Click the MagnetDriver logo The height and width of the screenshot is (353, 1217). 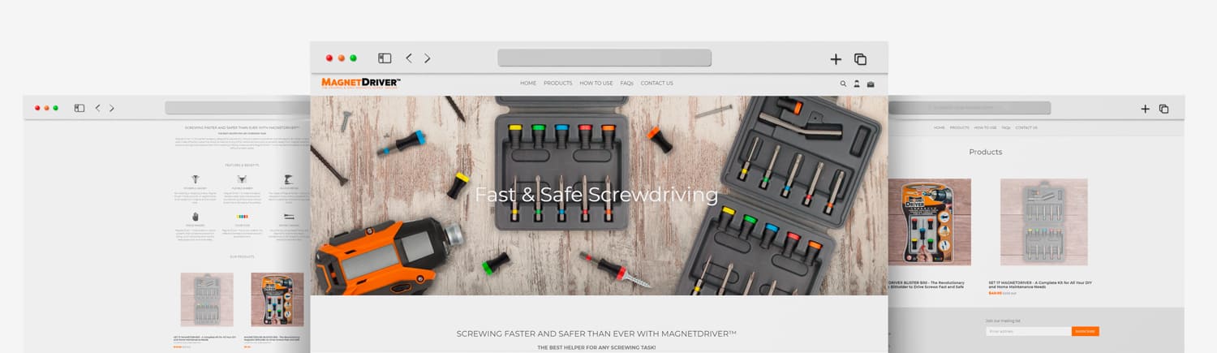361,83
